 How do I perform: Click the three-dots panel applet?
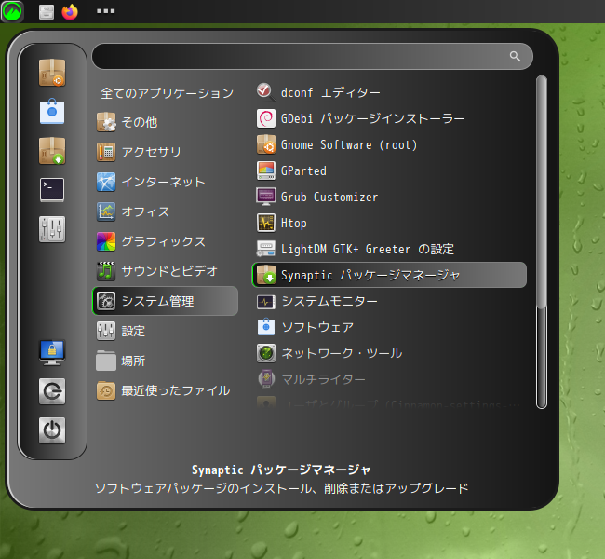pos(106,11)
